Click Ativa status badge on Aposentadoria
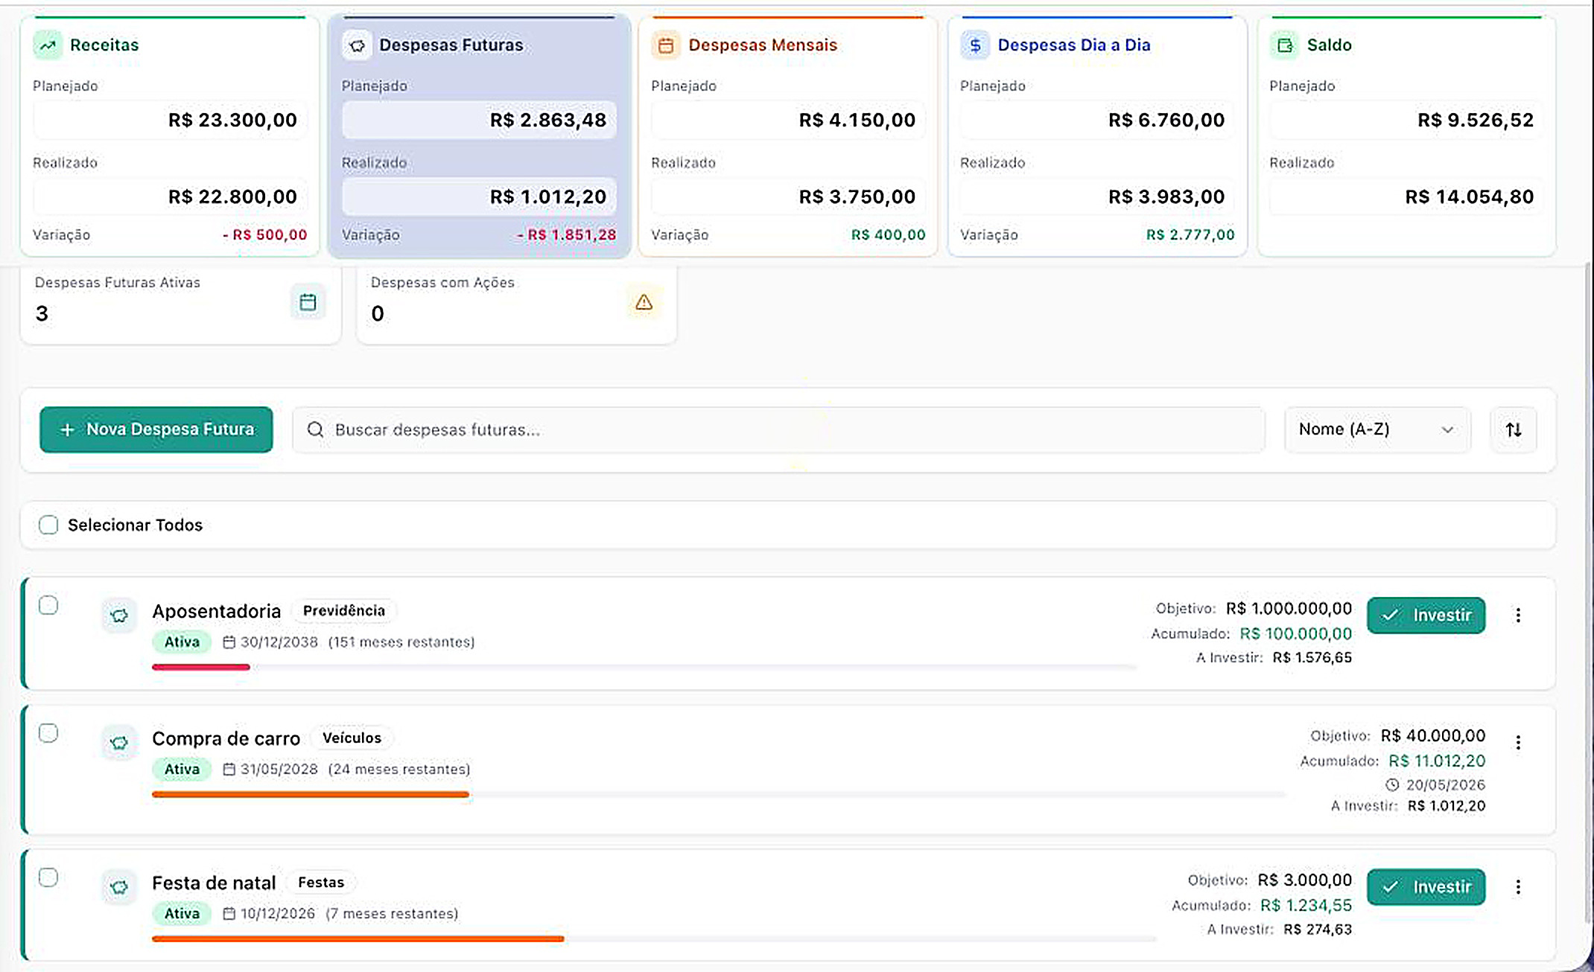The image size is (1594, 972). 182,642
